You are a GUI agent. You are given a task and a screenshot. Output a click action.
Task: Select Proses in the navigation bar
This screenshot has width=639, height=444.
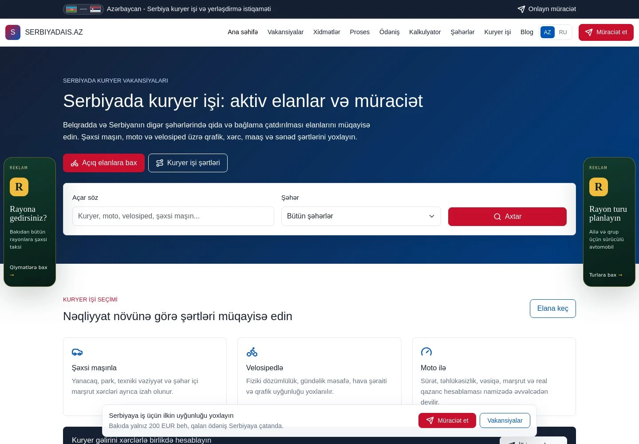[x=359, y=32]
